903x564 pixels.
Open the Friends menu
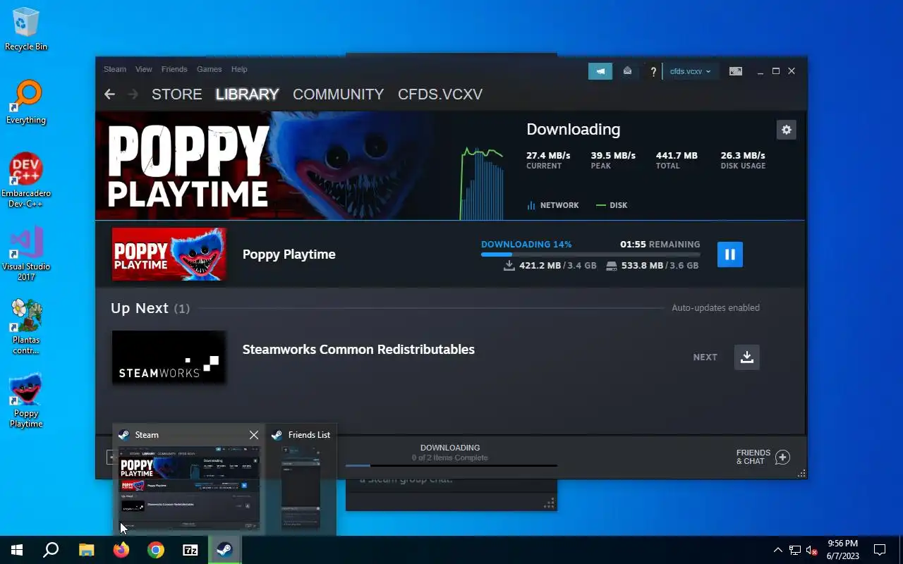[x=174, y=69]
